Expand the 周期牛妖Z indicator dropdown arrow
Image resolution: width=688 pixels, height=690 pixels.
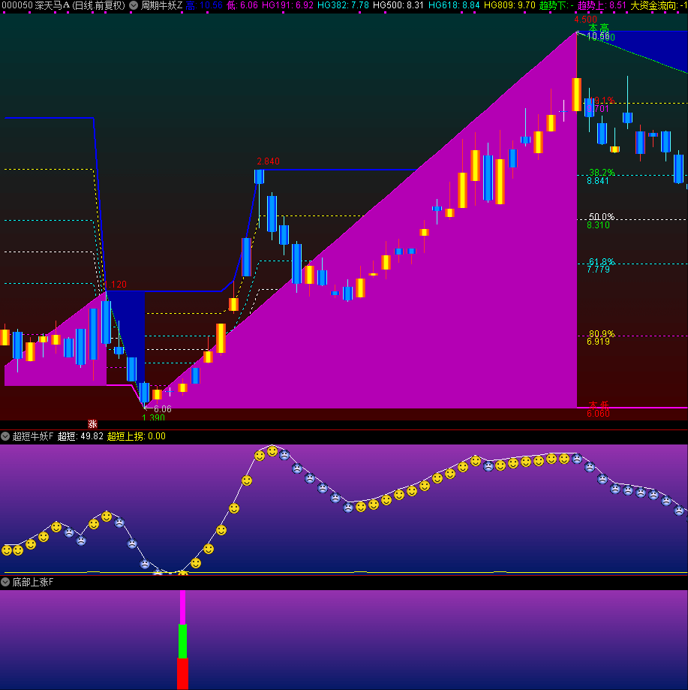tap(134, 5)
